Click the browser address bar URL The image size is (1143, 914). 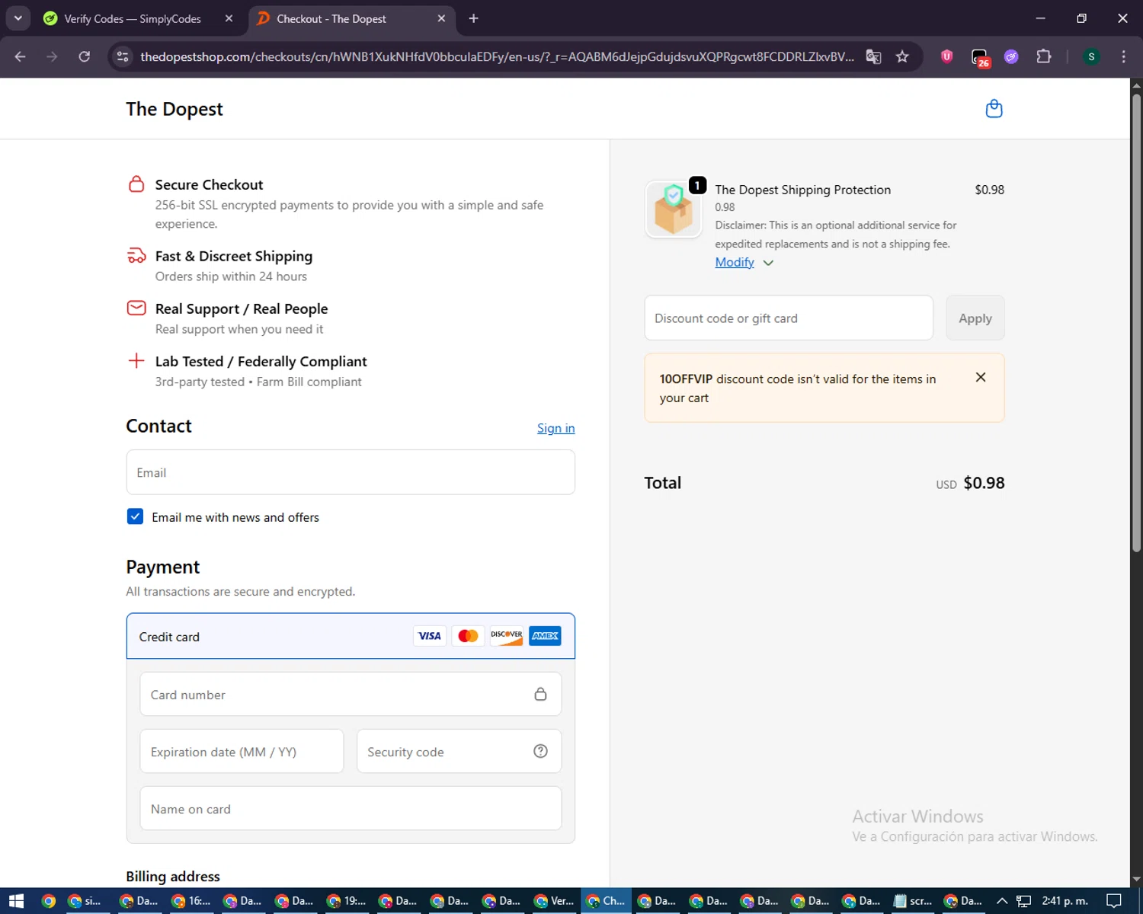point(497,56)
